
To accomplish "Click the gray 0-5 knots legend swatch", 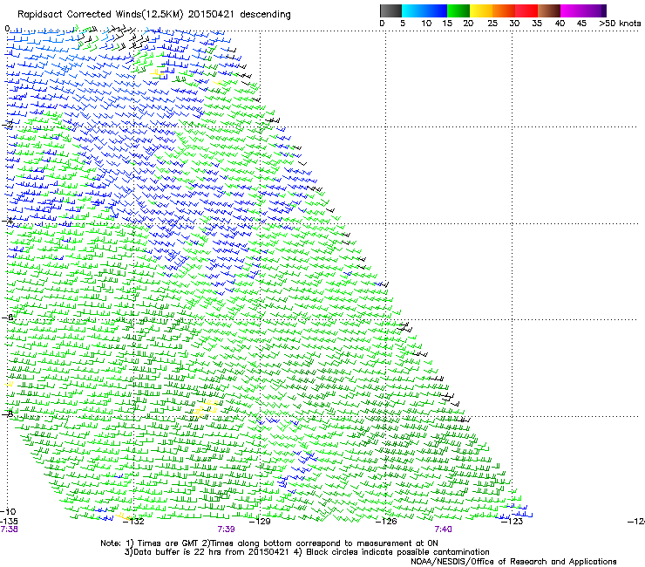I will tap(390, 10).
